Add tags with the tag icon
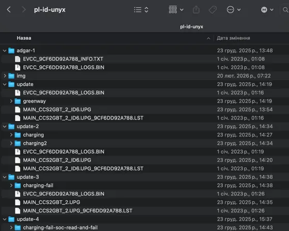This screenshot has height=231, width=289. tap(213, 10)
